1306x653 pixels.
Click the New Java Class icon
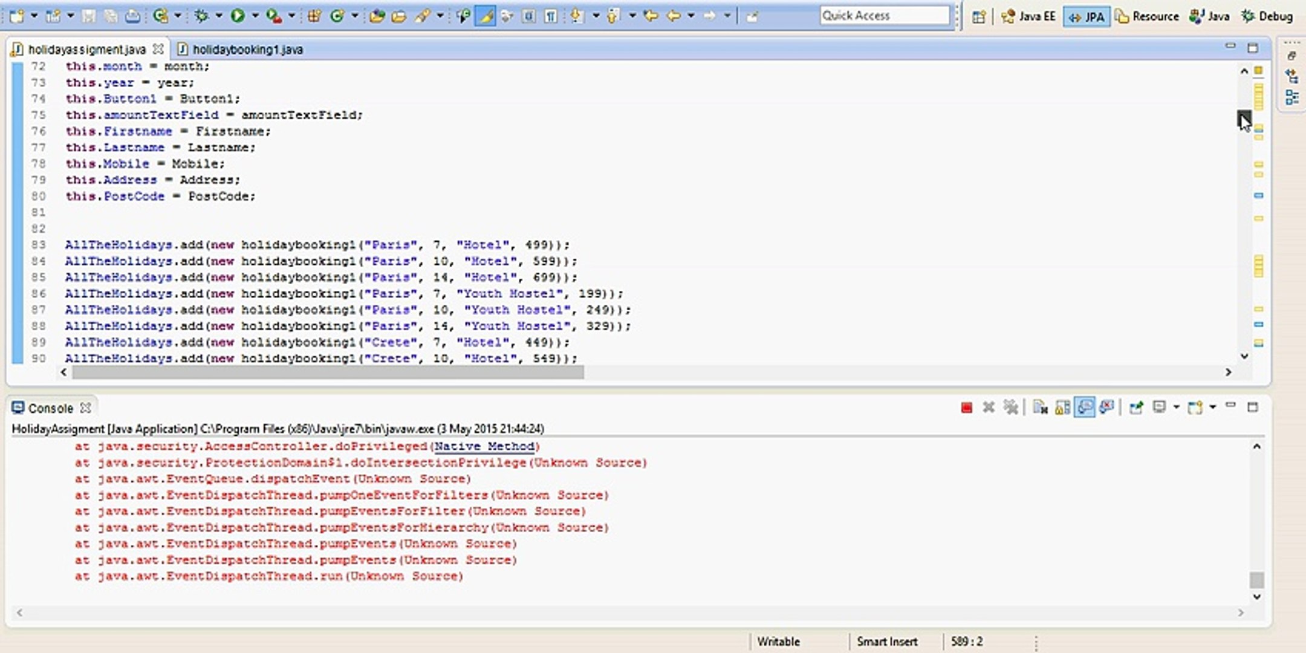(337, 16)
